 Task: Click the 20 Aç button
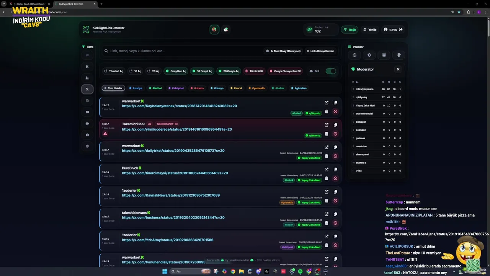[153, 71]
